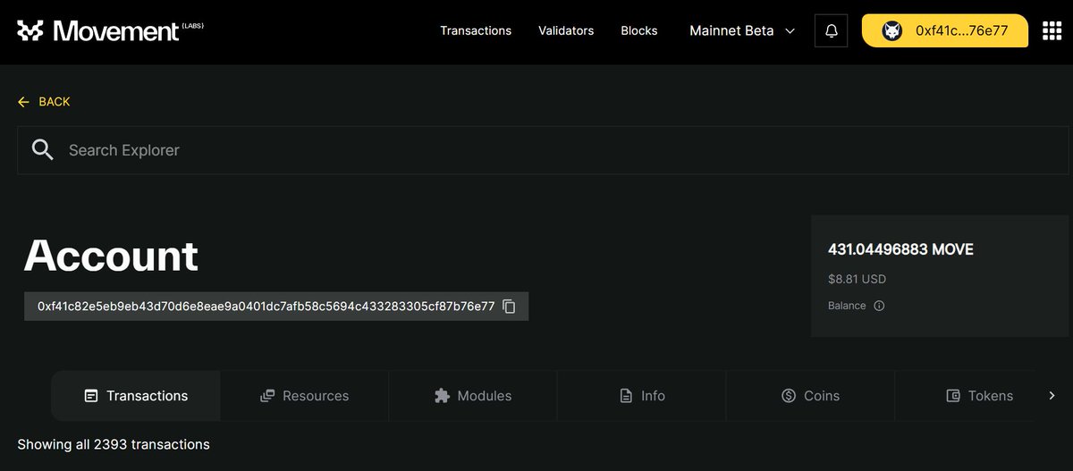
Task: Select the Transactions tab
Action: (136, 395)
